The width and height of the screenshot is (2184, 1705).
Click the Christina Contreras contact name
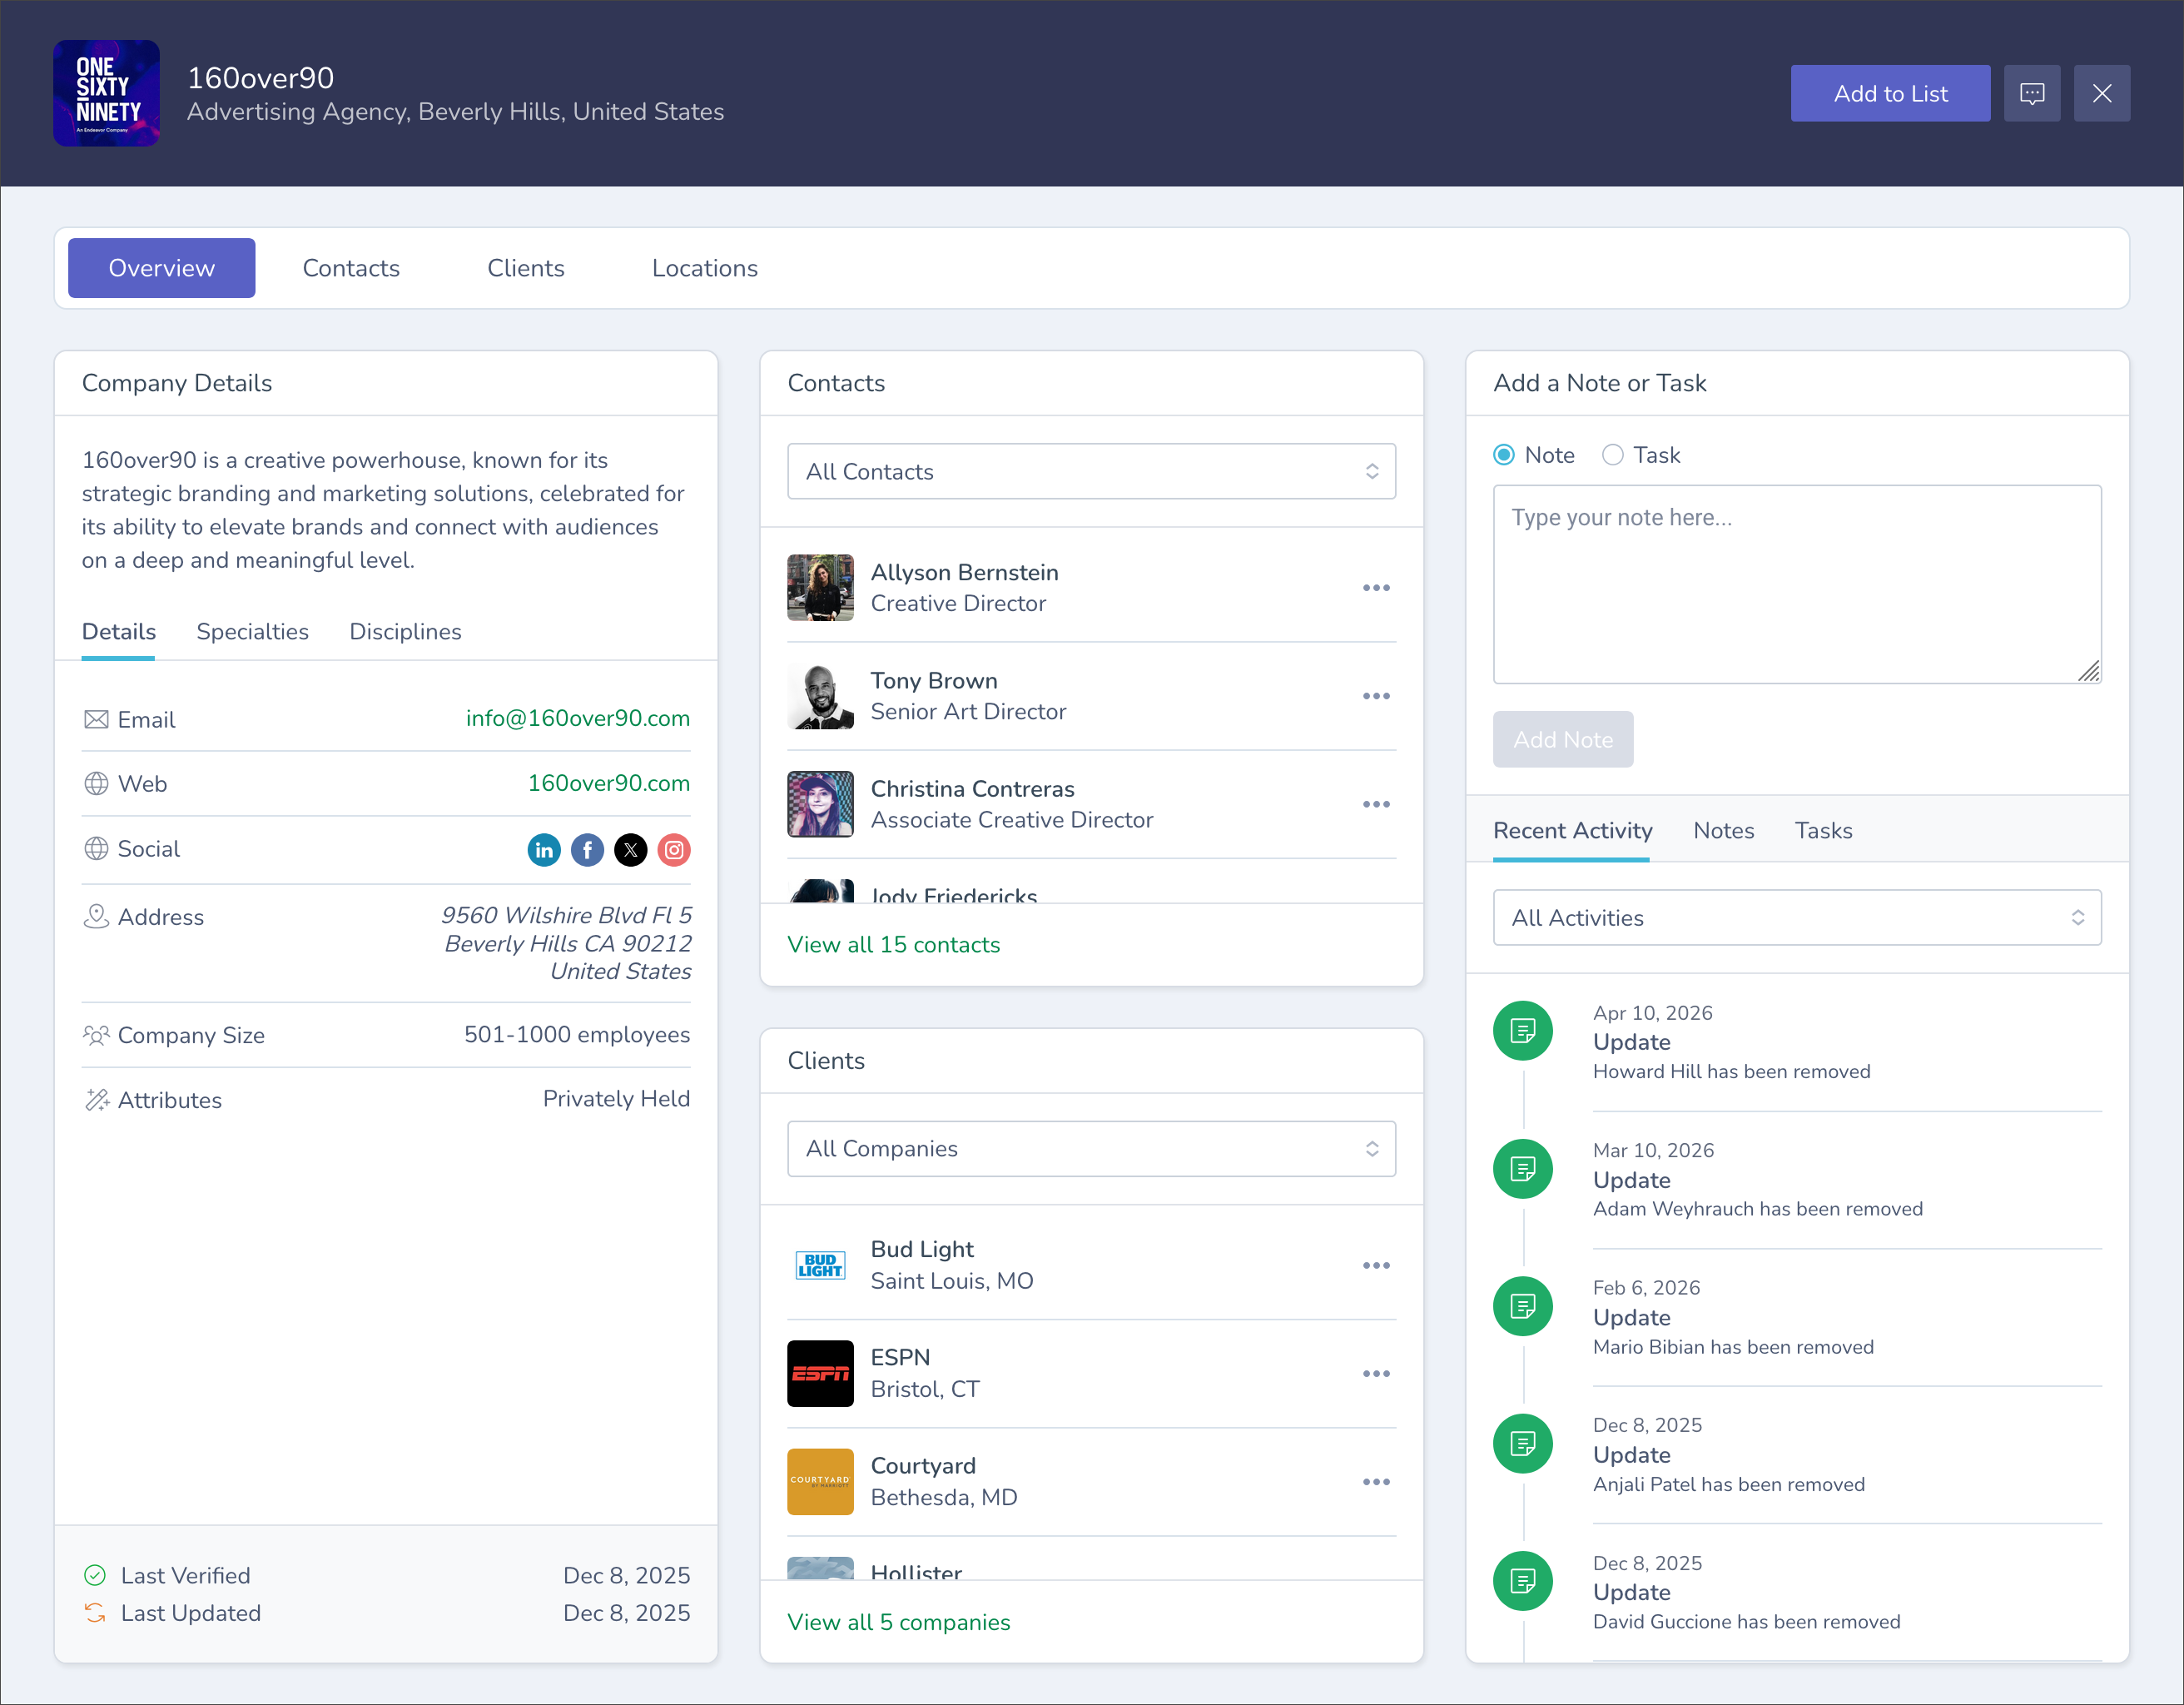coord(972,789)
